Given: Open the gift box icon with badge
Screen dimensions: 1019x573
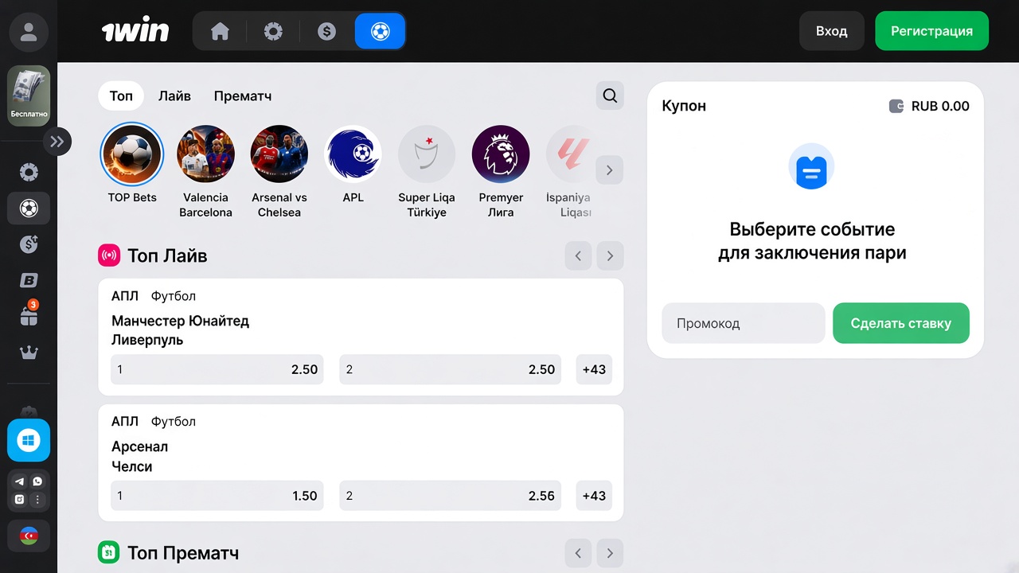Looking at the screenshot, I should pos(29,315).
